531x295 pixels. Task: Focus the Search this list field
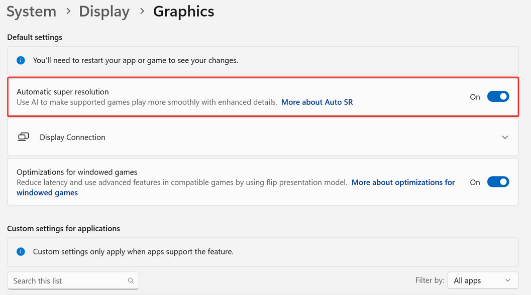(x=68, y=281)
